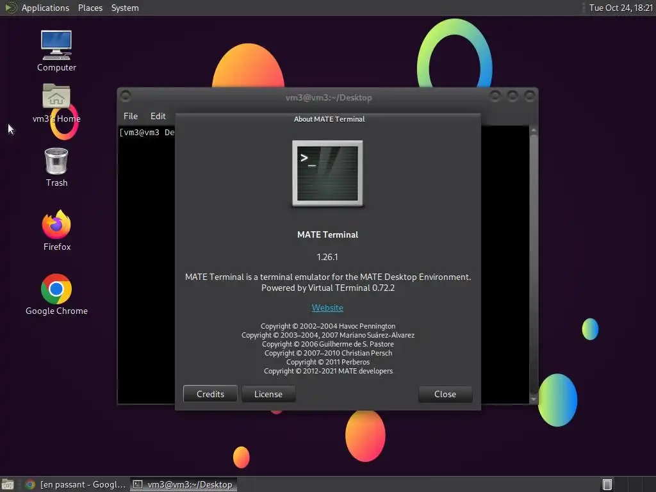Click "Copyright © 2002–2004 Havoc Pennington" line
The height and width of the screenshot is (492, 656).
(x=328, y=326)
